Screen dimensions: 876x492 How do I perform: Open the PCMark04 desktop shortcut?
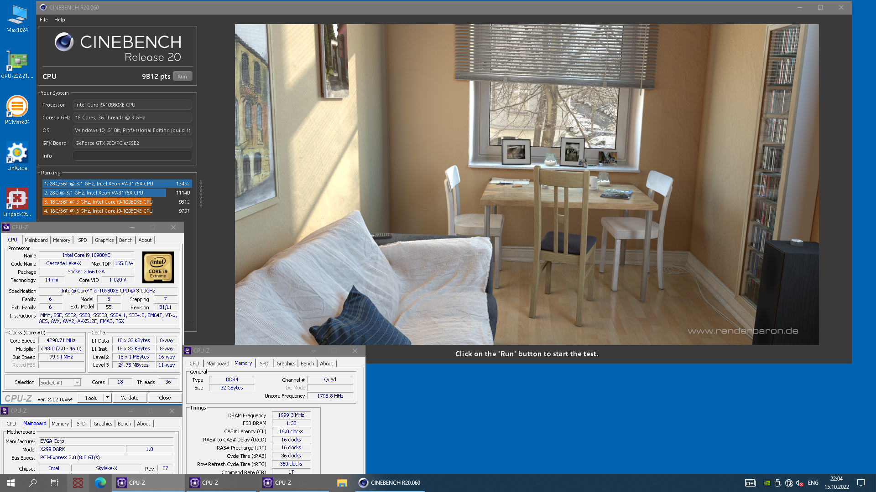tap(17, 110)
